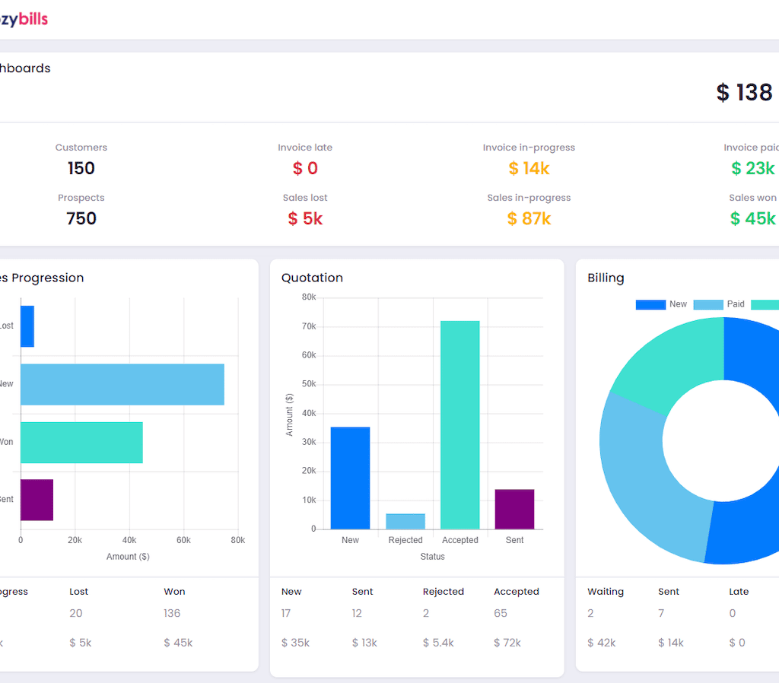Open the Customers count of 150
This screenshot has width=779, height=683.
tap(81, 169)
